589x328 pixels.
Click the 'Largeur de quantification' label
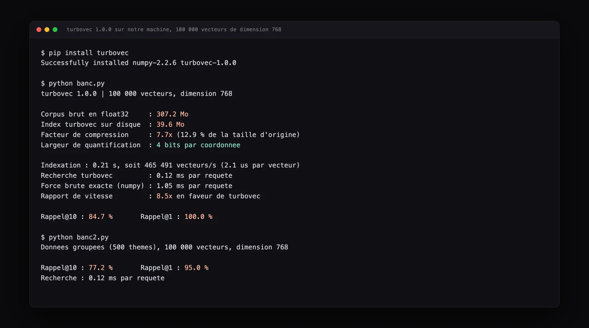pos(91,145)
